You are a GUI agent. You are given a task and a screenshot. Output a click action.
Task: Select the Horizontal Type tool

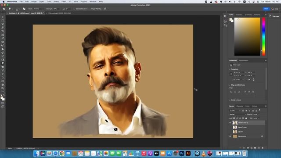tap(3, 74)
